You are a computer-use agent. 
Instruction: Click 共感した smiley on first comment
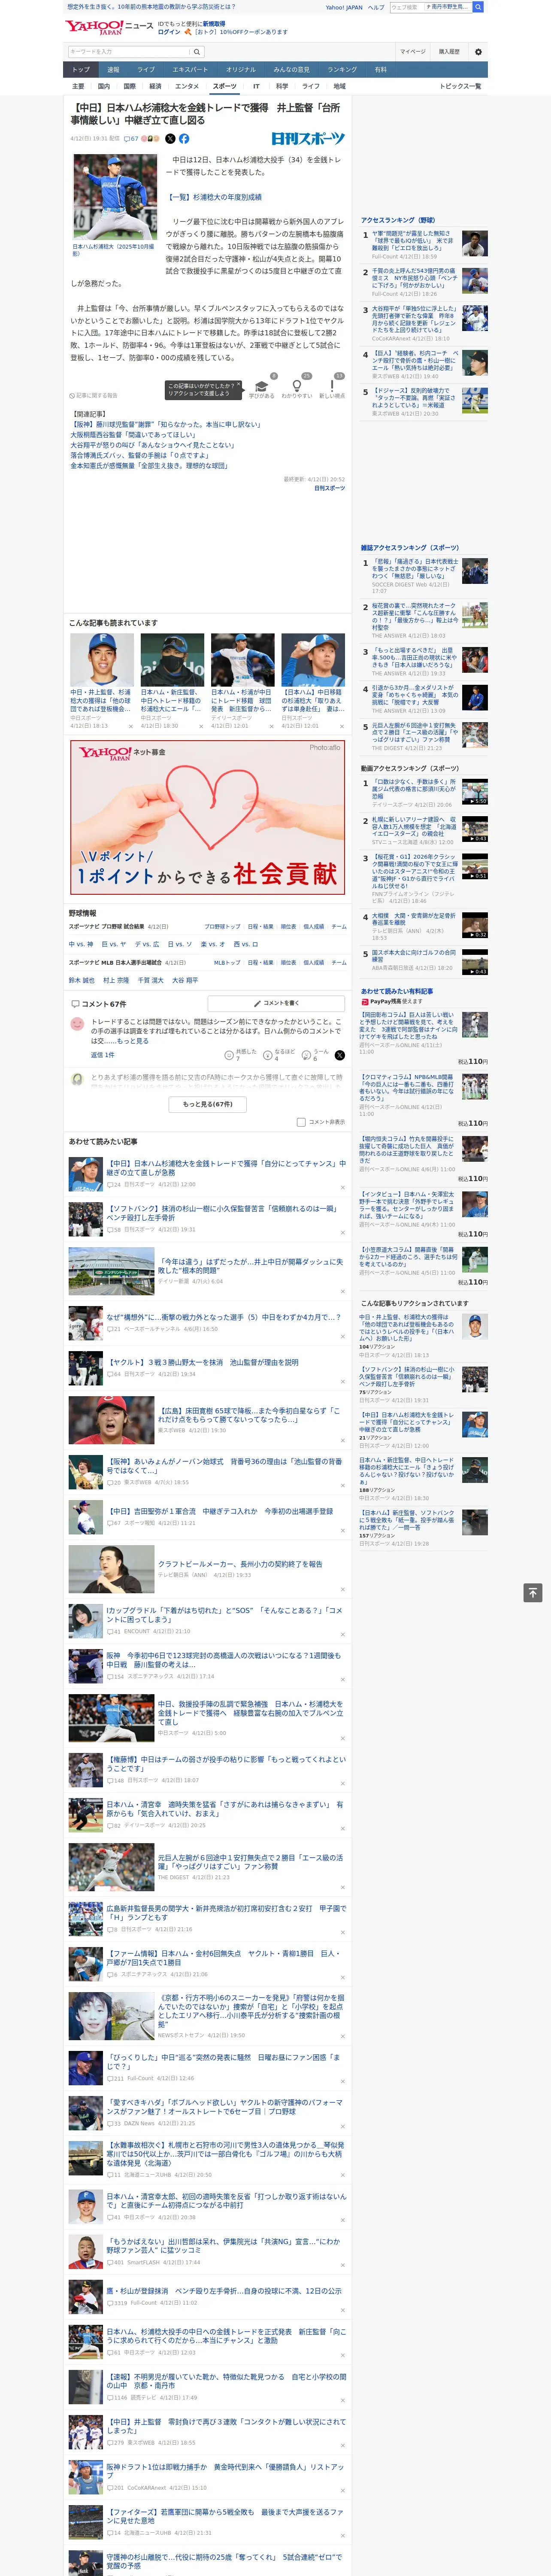coord(229,1055)
